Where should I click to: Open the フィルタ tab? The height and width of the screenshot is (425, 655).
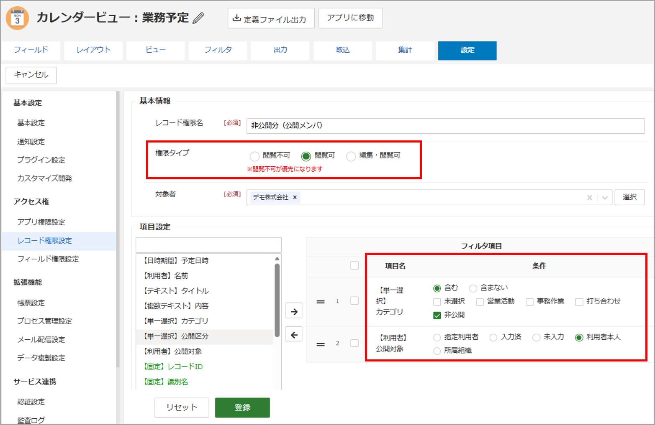click(x=218, y=50)
